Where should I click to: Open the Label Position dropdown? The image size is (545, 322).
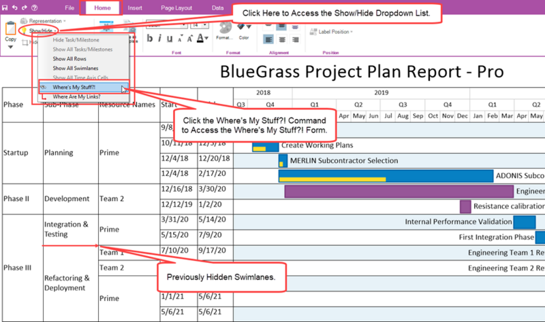click(352, 31)
